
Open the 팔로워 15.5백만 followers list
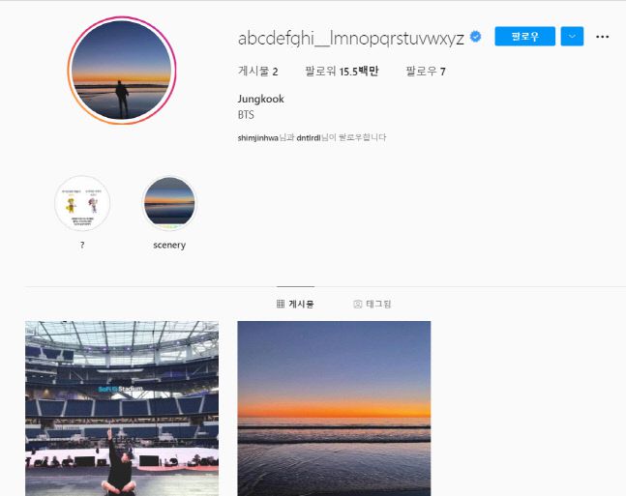tap(342, 72)
